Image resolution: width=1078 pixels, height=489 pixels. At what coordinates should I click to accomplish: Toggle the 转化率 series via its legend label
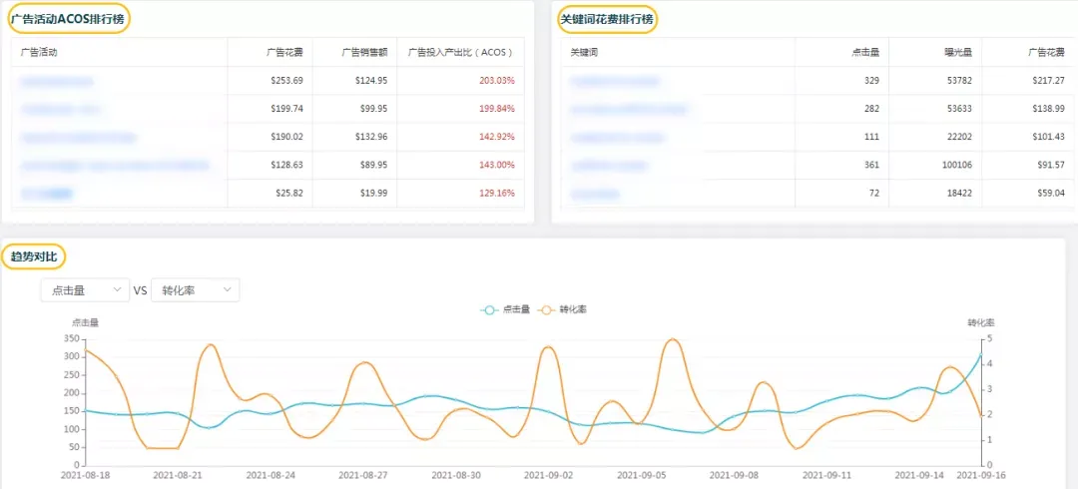coord(573,310)
